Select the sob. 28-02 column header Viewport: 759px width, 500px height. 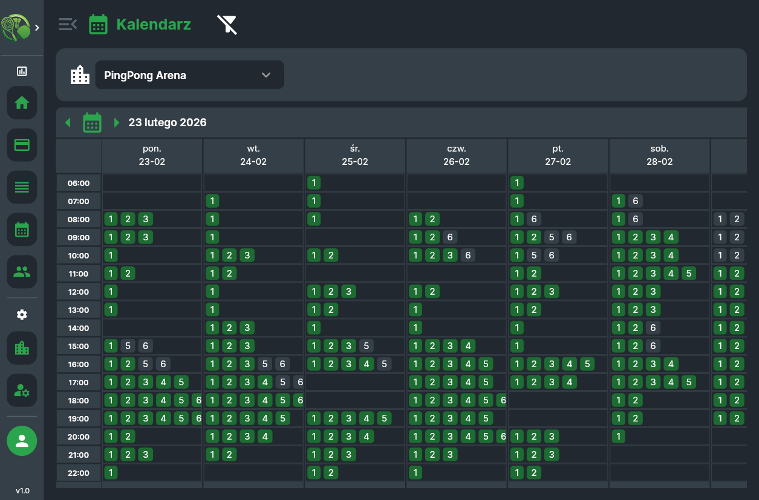pyautogui.click(x=659, y=155)
